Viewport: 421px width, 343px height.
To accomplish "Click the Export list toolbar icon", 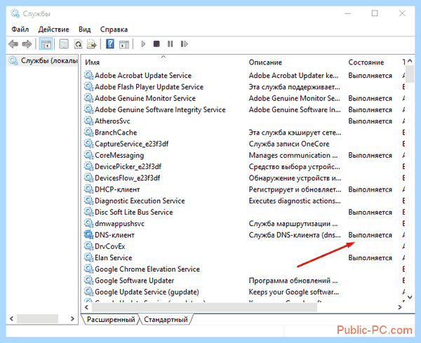I will pos(92,43).
